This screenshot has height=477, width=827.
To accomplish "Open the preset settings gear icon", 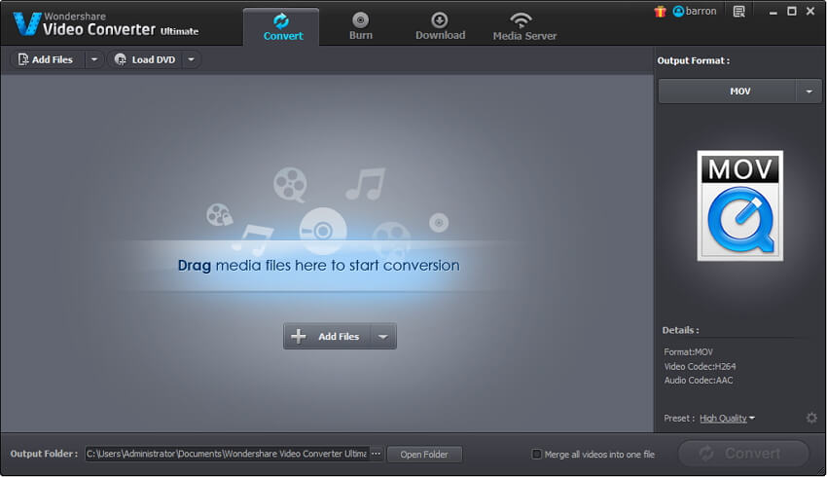I will (811, 418).
